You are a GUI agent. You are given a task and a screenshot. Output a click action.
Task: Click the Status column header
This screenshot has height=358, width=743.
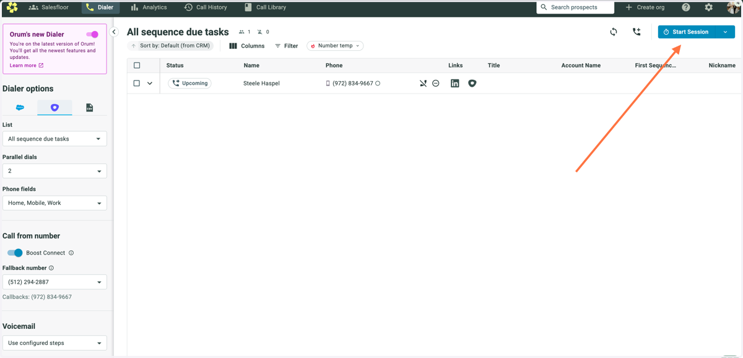coord(175,65)
